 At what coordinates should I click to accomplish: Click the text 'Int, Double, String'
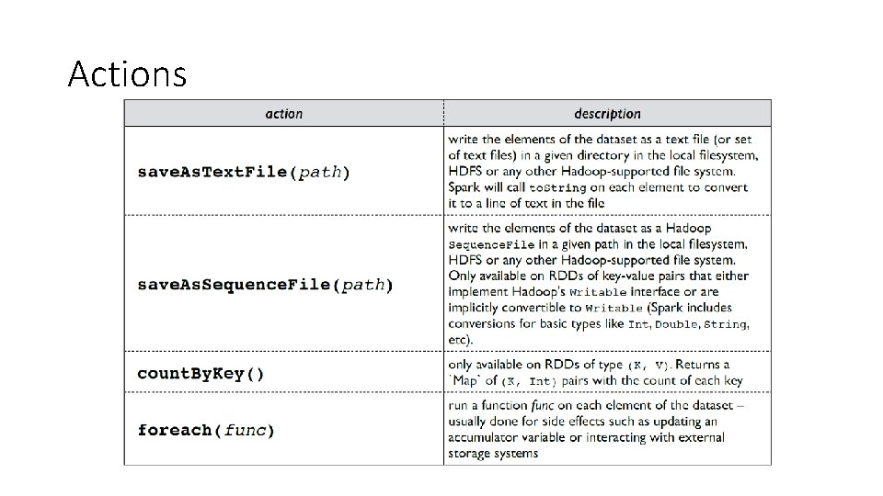(x=688, y=324)
